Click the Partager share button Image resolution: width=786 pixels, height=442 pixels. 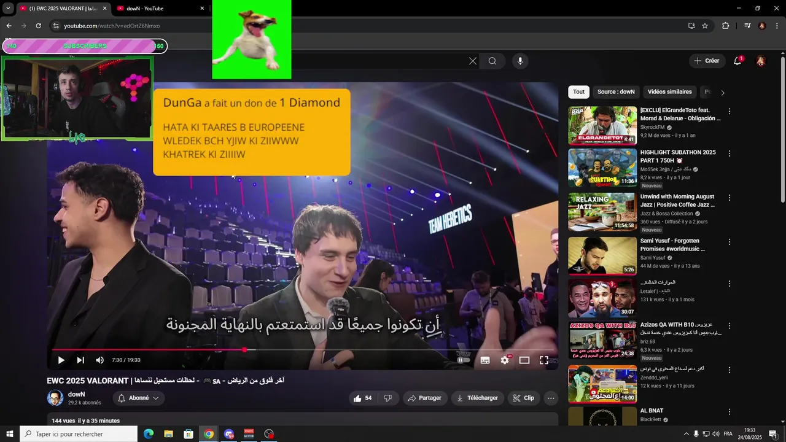(424, 398)
